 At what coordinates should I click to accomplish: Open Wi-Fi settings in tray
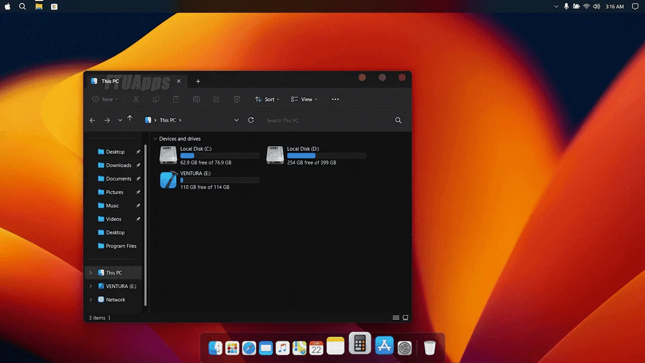(x=587, y=7)
